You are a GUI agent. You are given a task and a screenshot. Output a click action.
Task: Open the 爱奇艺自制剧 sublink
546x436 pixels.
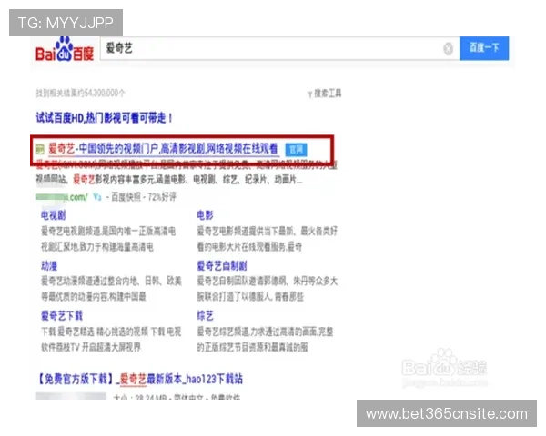[x=222, y=266]
